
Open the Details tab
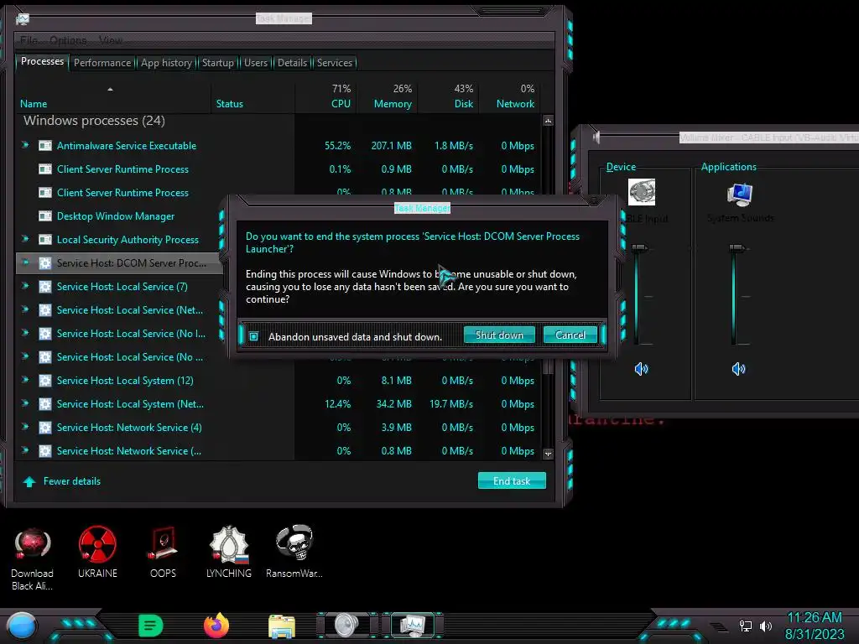(x=292, y=63)
